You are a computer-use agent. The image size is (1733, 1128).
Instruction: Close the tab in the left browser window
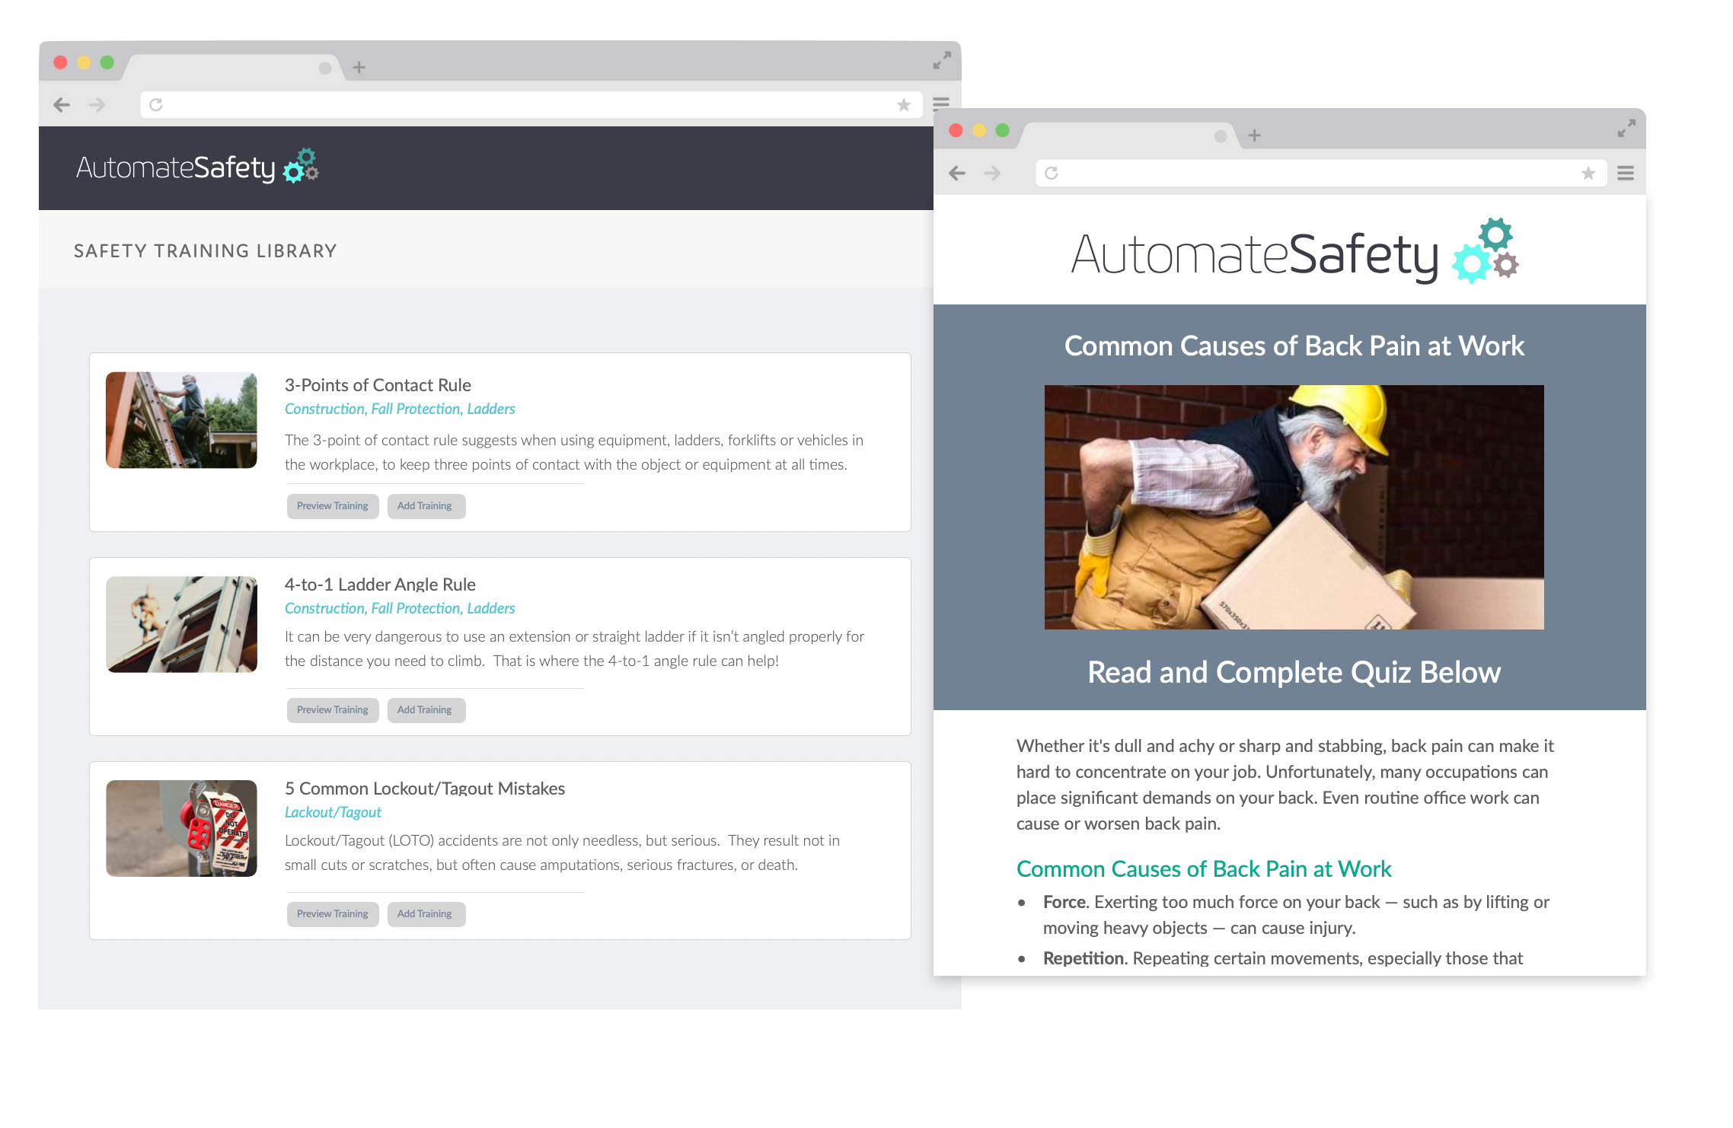(325, 69)
